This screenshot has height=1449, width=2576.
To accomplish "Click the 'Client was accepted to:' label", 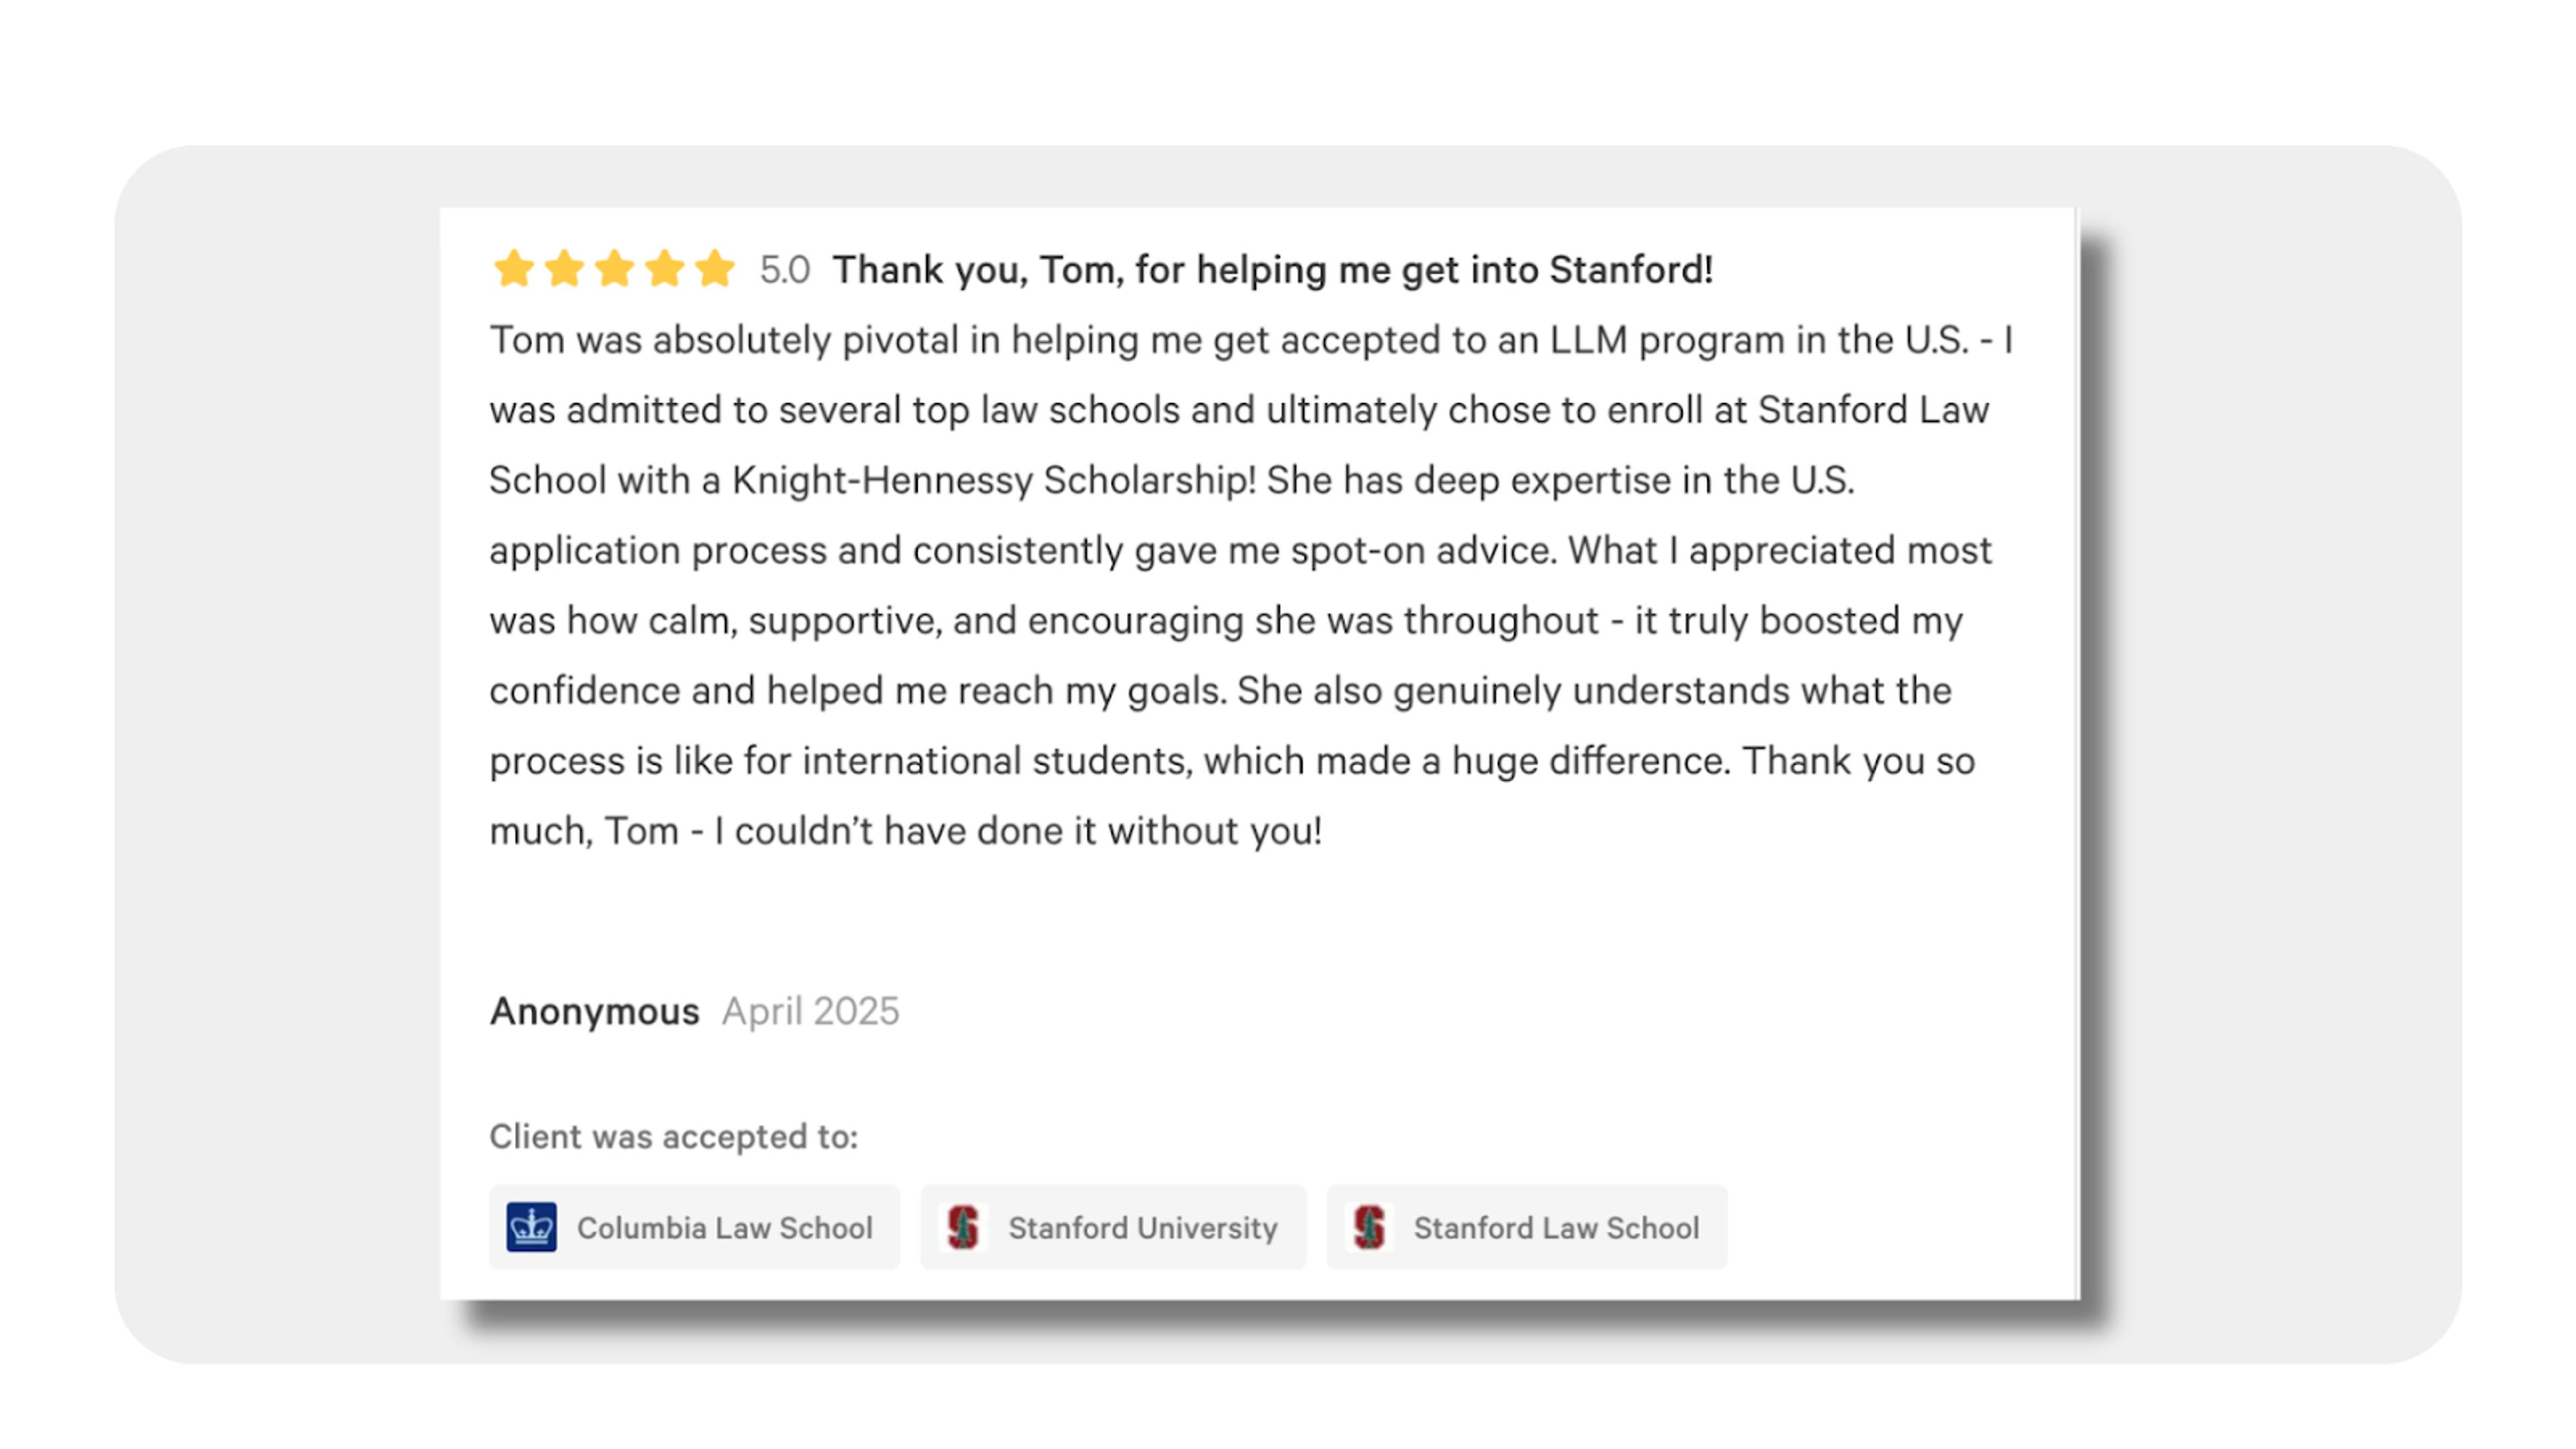I will (674, 1137).
